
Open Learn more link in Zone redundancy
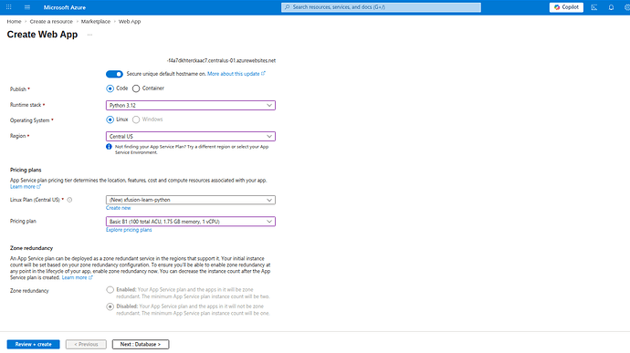(77, 277)
